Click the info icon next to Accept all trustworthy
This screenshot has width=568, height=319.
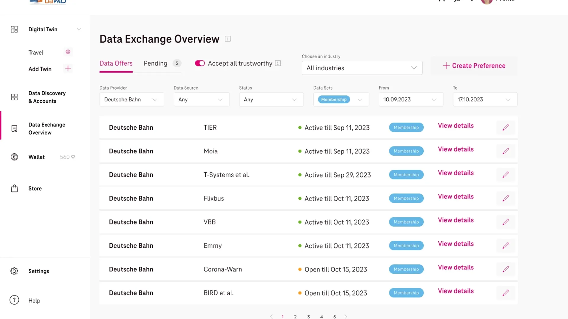278,63
